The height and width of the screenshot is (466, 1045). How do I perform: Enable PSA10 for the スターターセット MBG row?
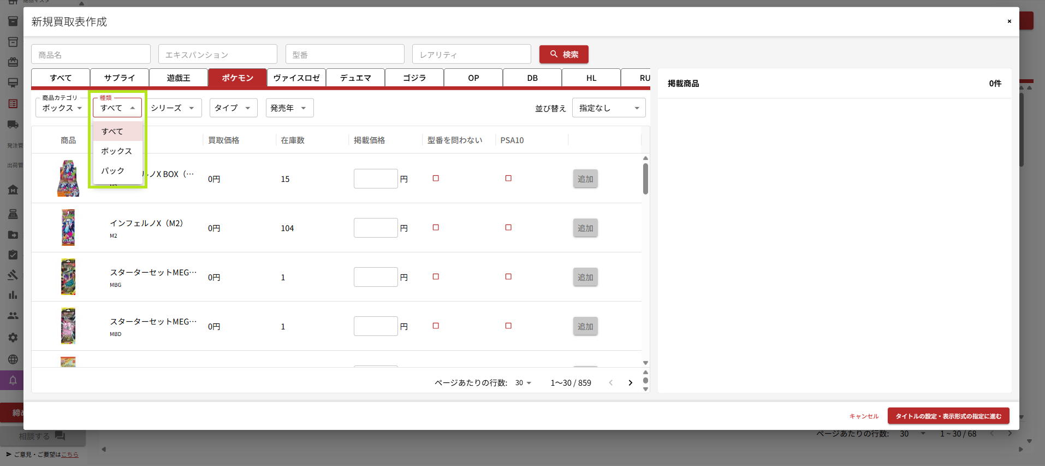coord(508,277)
